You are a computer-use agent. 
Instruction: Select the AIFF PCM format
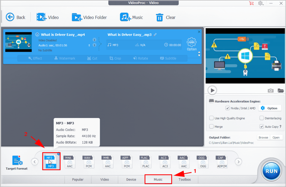[127, 162]
